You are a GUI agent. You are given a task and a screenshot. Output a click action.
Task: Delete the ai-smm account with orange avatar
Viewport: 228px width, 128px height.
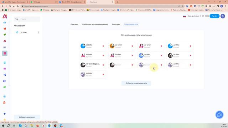click(x=132, y=46)
